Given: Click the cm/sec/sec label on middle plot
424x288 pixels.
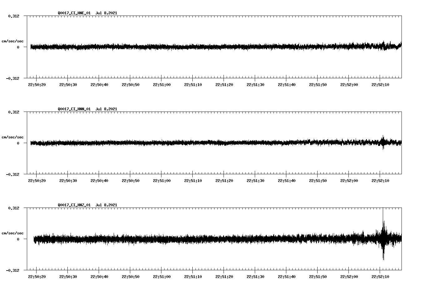Looking at the screenshot, I should point(12,137).
